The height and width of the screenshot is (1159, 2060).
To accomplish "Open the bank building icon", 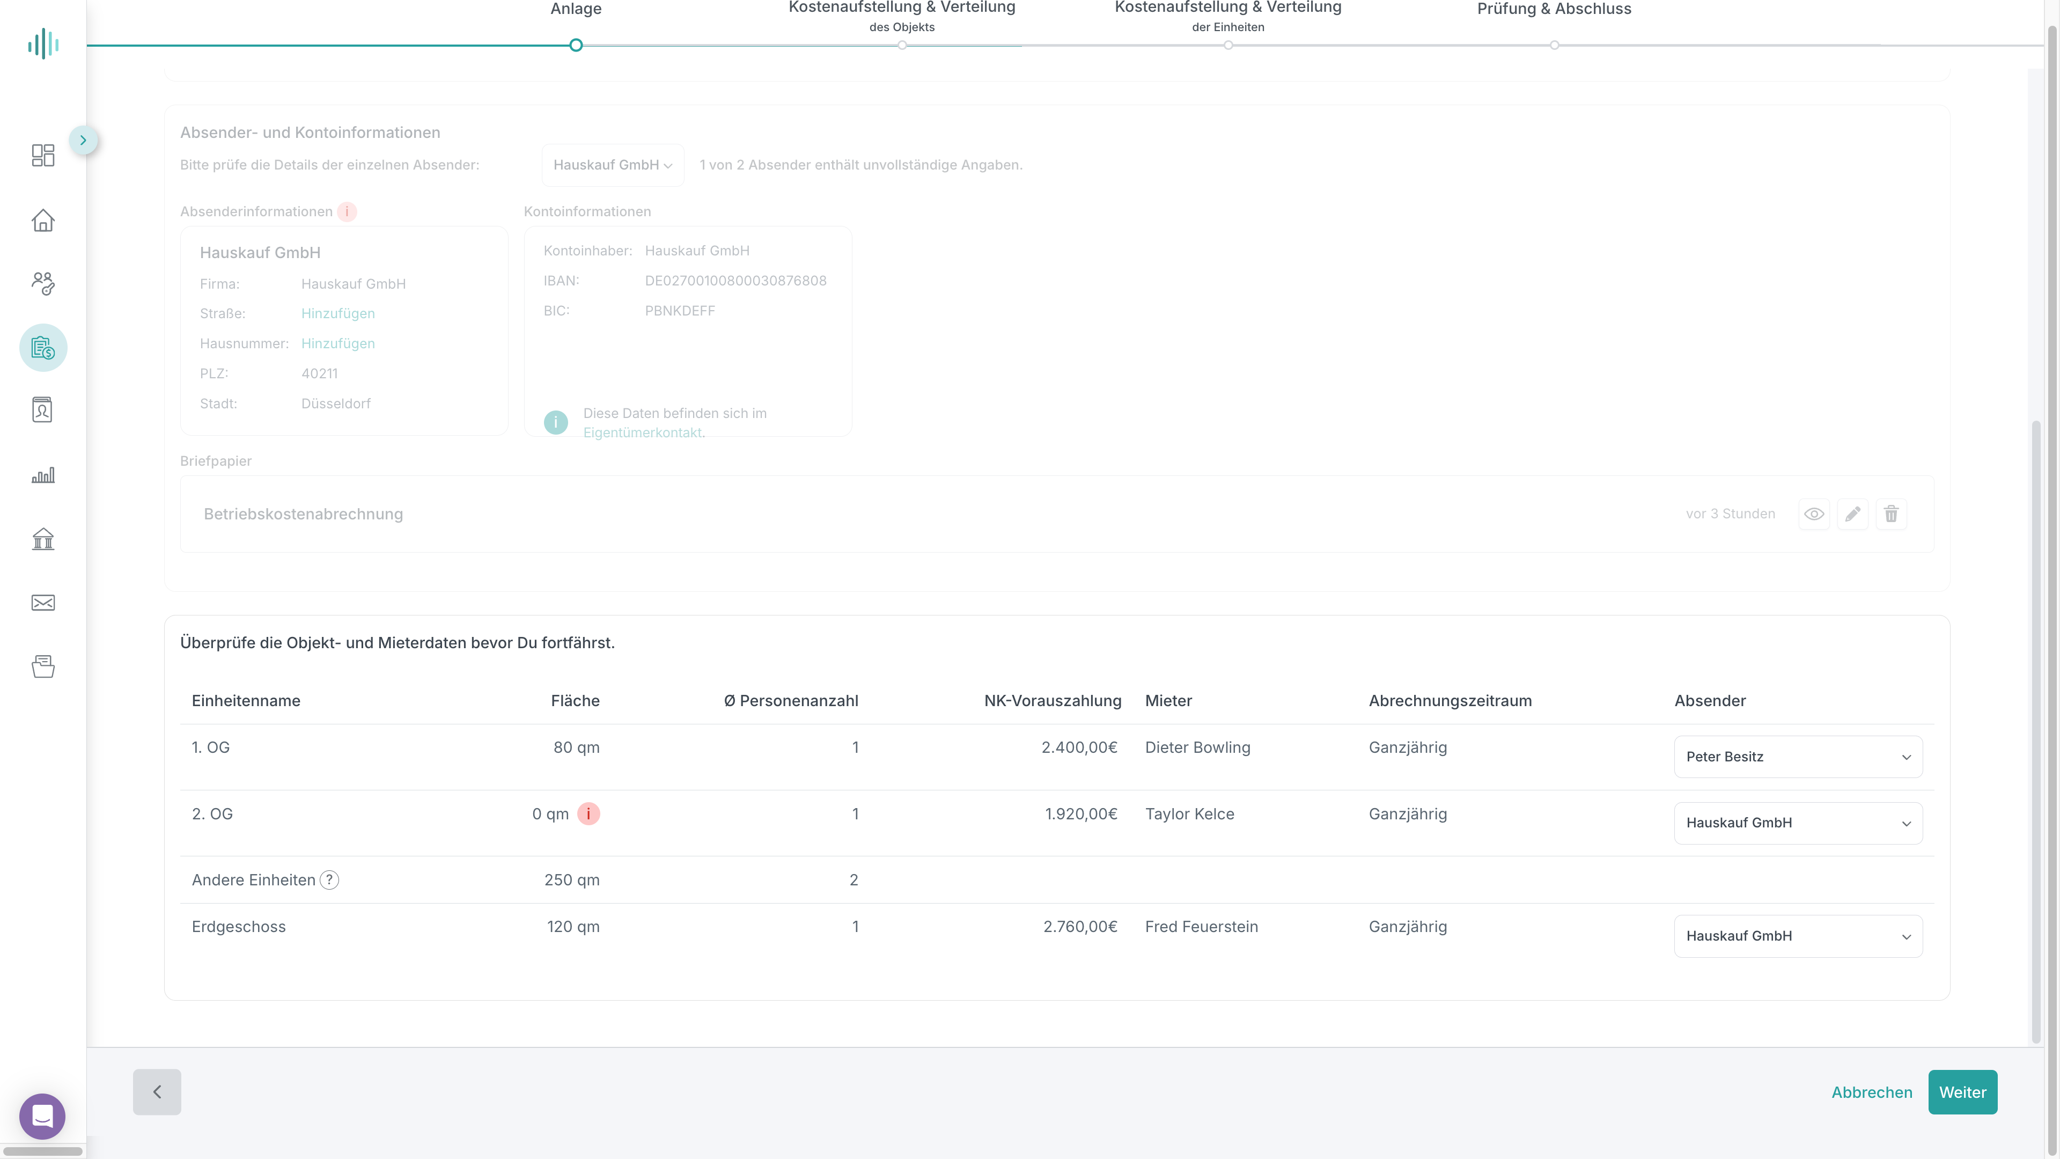I will point(43,538).
